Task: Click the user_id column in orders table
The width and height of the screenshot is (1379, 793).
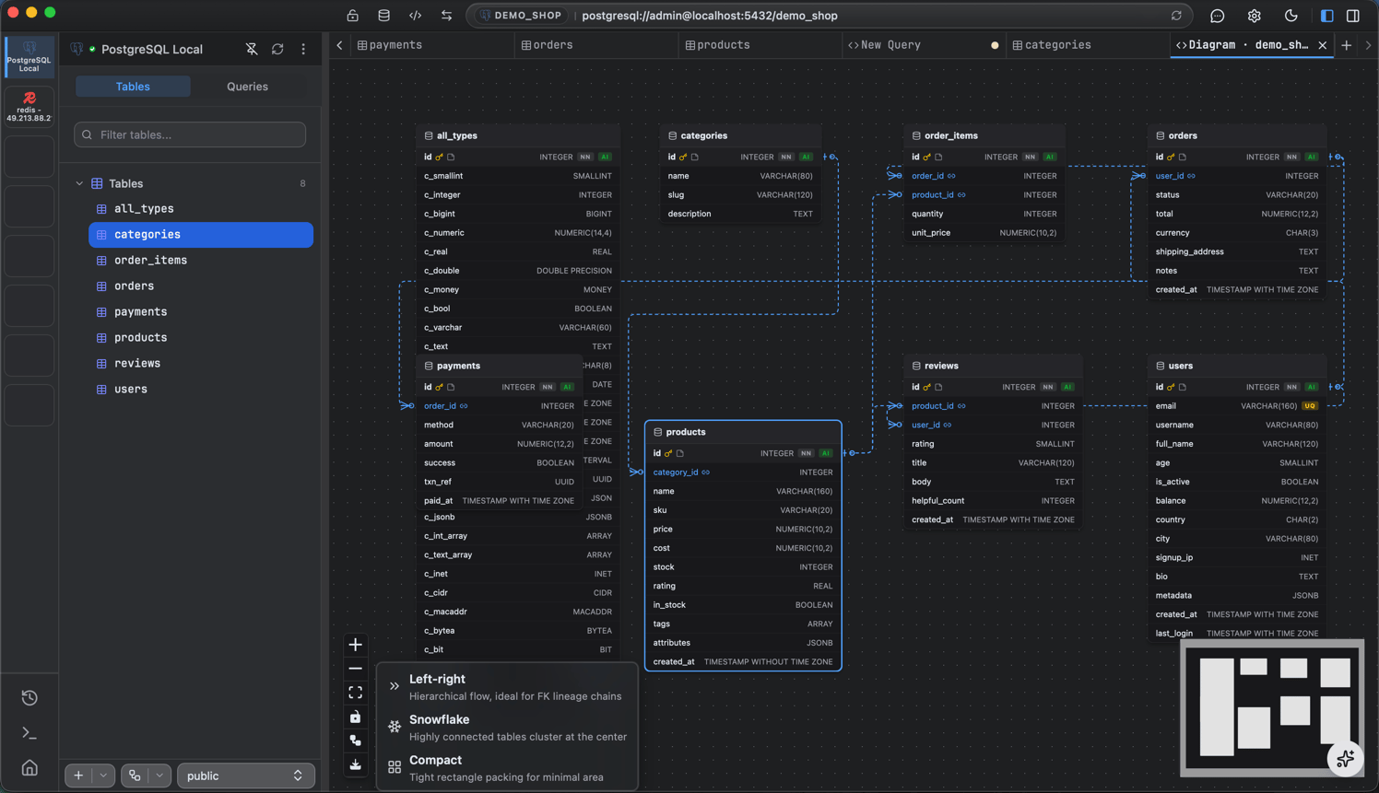Action: pos(1238,176)
